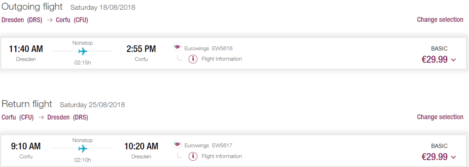Click the Eurowings logo on flight EW5616

178,48
